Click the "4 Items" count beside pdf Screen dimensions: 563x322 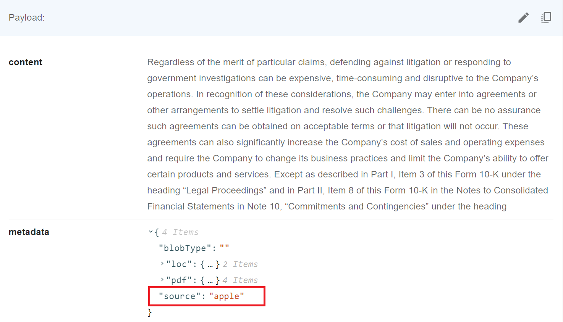point(240,280)
